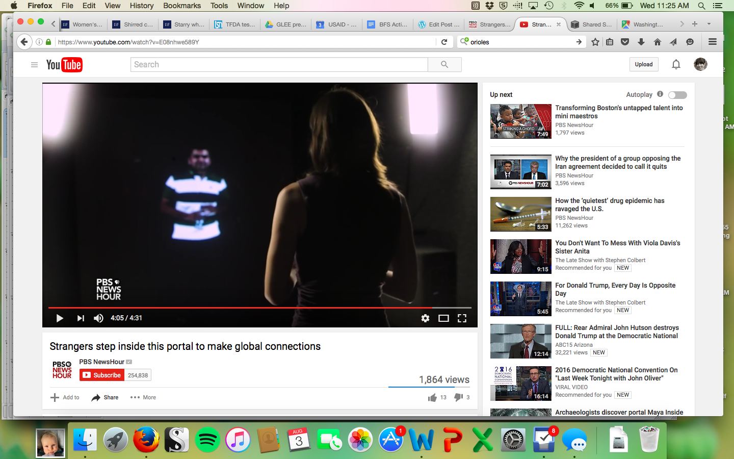Subscribe to PBS NewsHour channel

[x=102, y=375]
